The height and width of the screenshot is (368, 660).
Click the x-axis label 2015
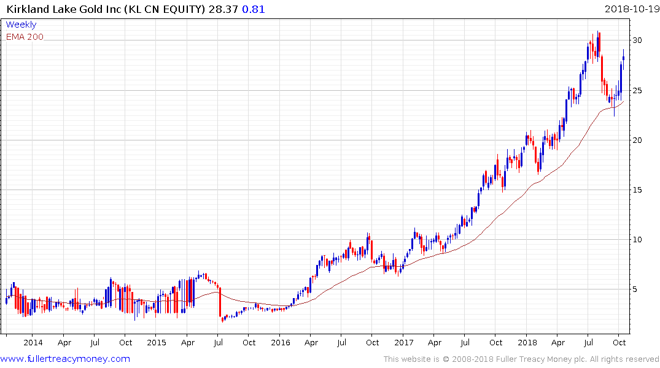tap(157, 342)
